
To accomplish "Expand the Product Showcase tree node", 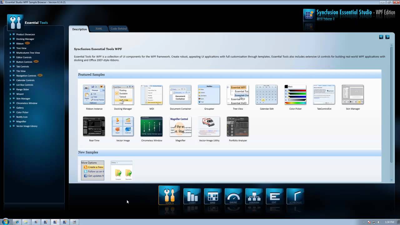I will (10, 34).
